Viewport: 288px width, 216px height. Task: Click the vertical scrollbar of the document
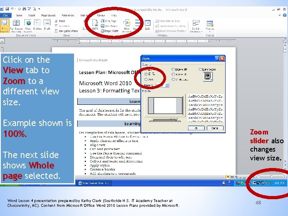click(285, 103)
